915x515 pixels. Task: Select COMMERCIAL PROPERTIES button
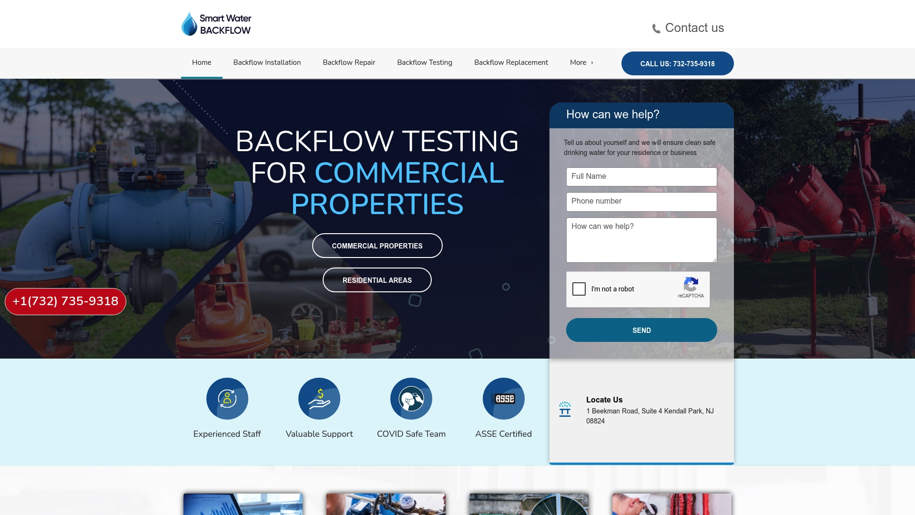click(377, 246)
